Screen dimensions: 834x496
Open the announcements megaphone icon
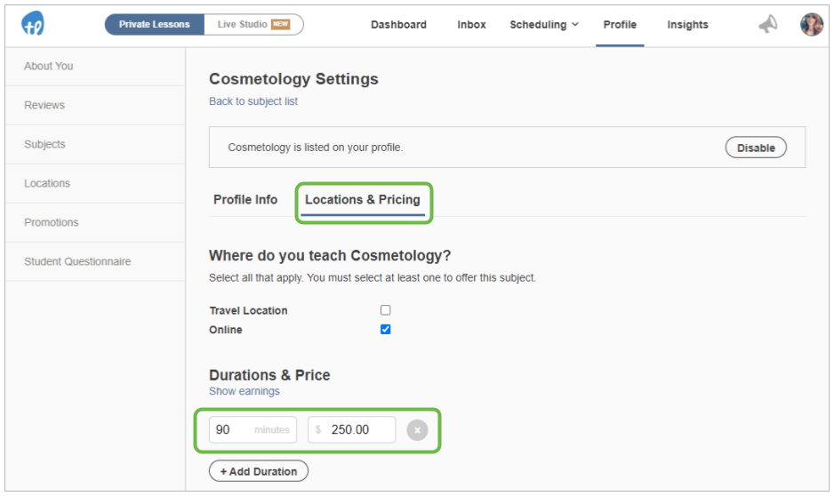point(767,24)
